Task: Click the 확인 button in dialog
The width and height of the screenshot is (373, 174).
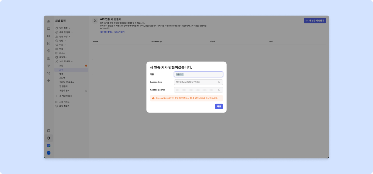Action: (x=219, y=106)
